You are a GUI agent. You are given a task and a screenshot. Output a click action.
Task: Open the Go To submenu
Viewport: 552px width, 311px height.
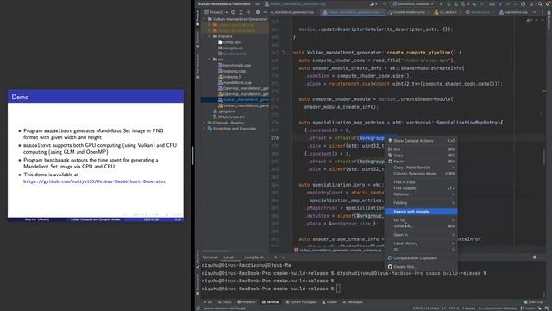(421, 220)
